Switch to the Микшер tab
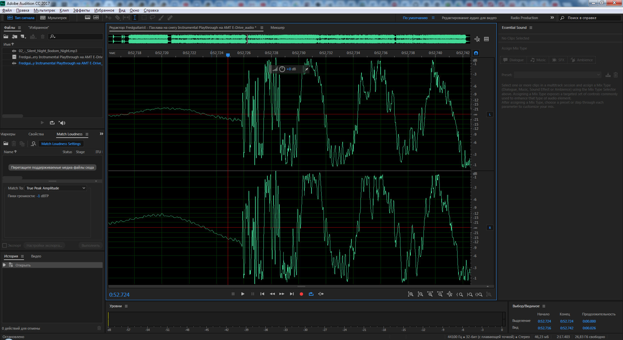 277,28
